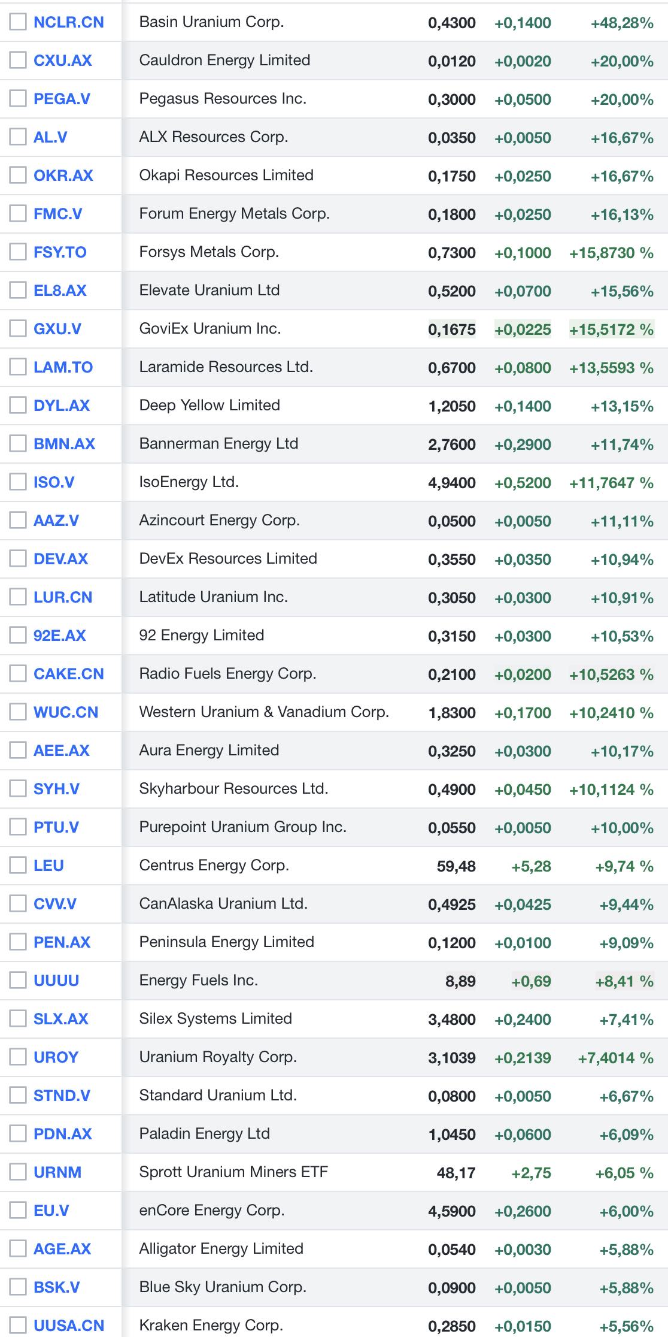Open the WUC.CN ticker link
The image size is (668, 1337).
point(66,712)
